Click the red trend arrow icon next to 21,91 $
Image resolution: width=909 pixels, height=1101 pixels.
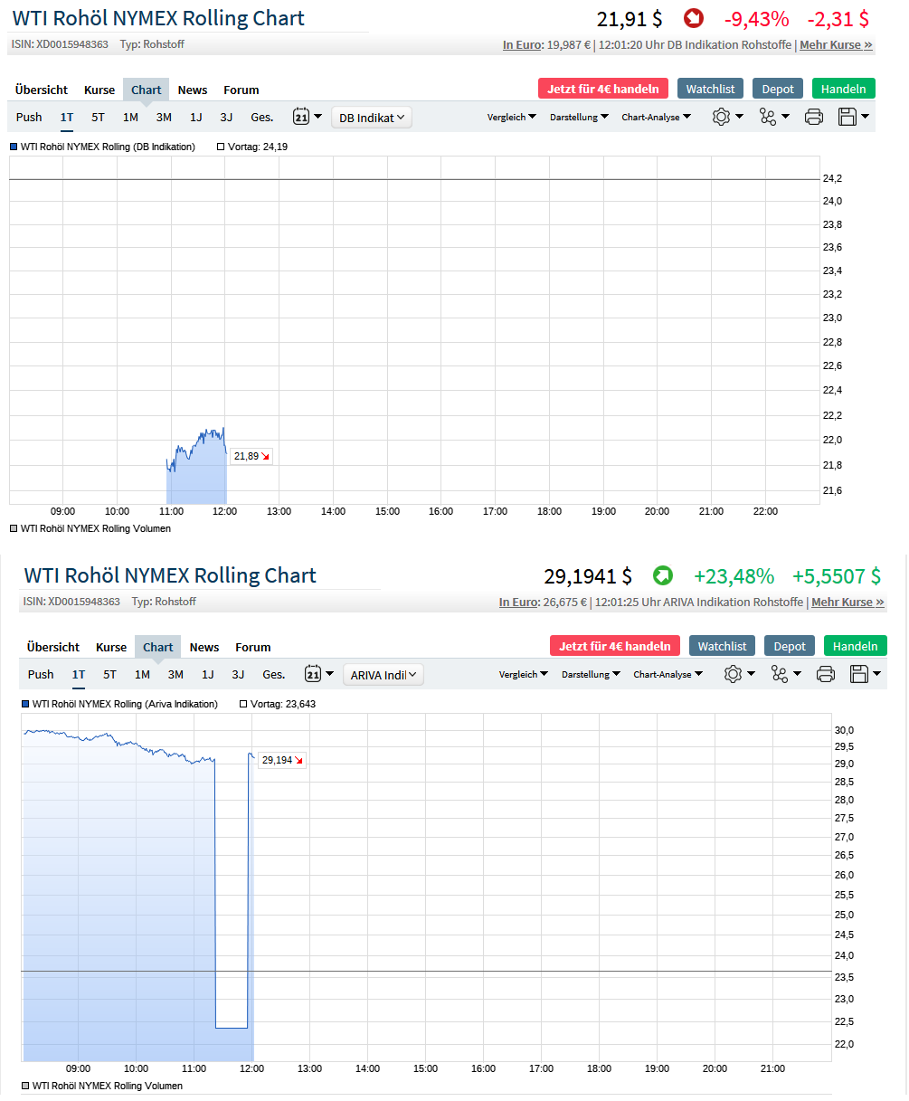tap(692, 17)
